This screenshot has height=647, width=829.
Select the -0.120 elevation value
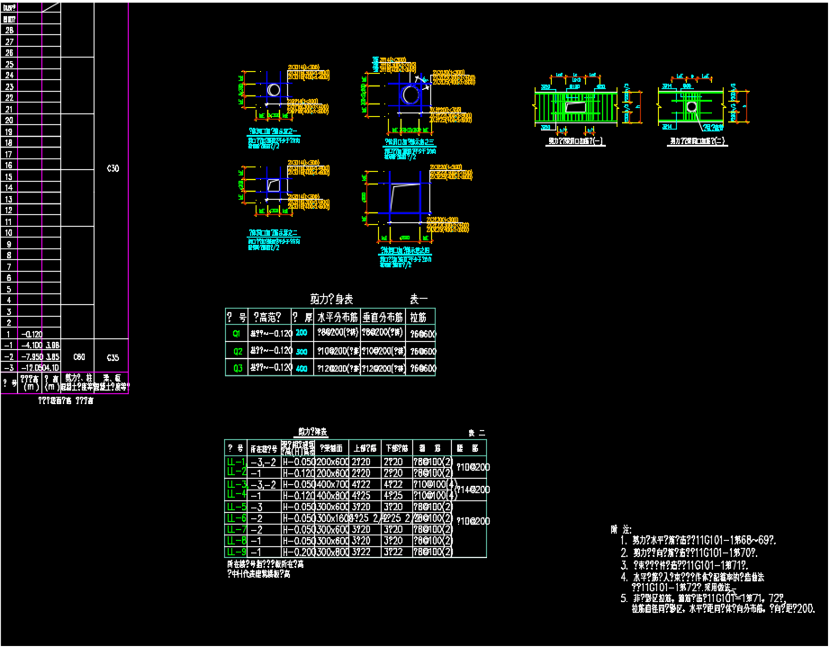point(32,333)
